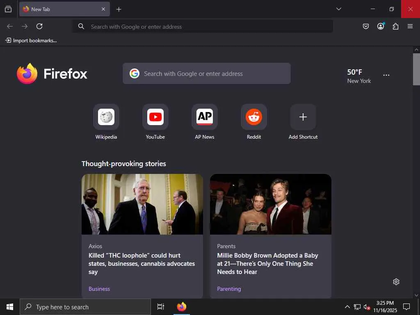Open a new tab with plus button
Screen dimensions: 420x315
[x=119, y=9]
